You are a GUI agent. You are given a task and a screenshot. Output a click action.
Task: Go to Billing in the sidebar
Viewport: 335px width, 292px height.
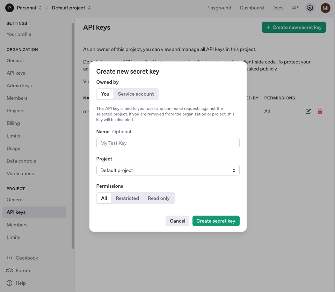click(x=13, y=123)
